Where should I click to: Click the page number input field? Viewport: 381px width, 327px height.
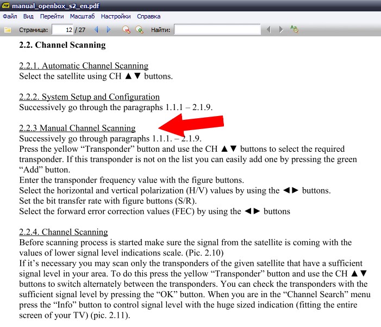tap(63, 30)
